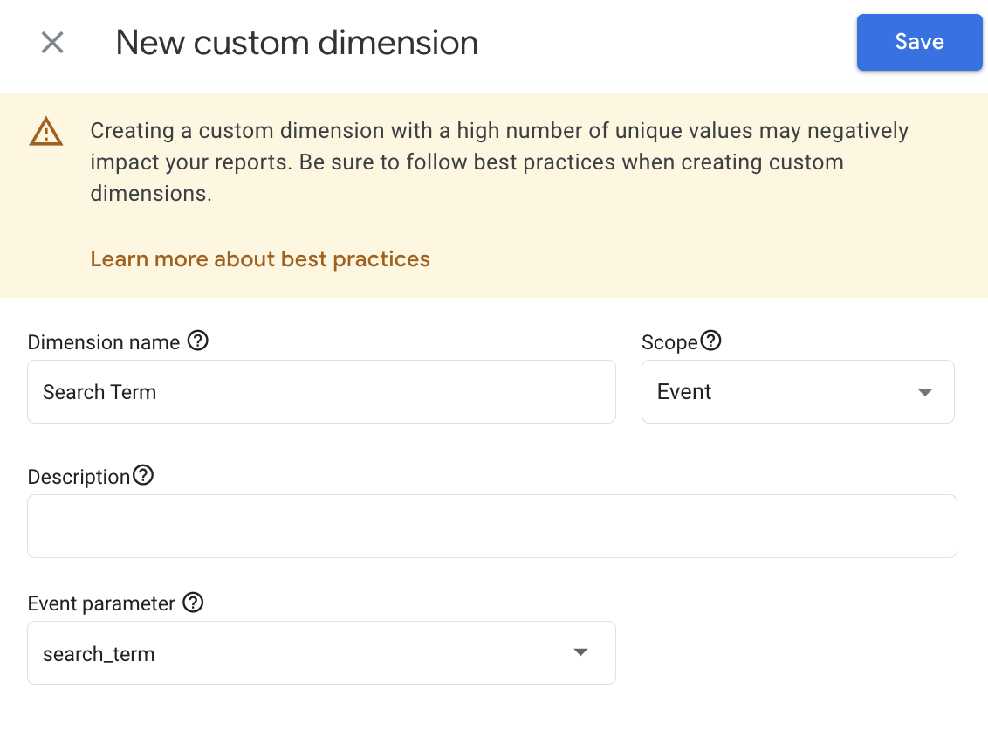The width and height of the screenshot is (988, 737).
Task: Click the Save button
Action: (919, 42)
